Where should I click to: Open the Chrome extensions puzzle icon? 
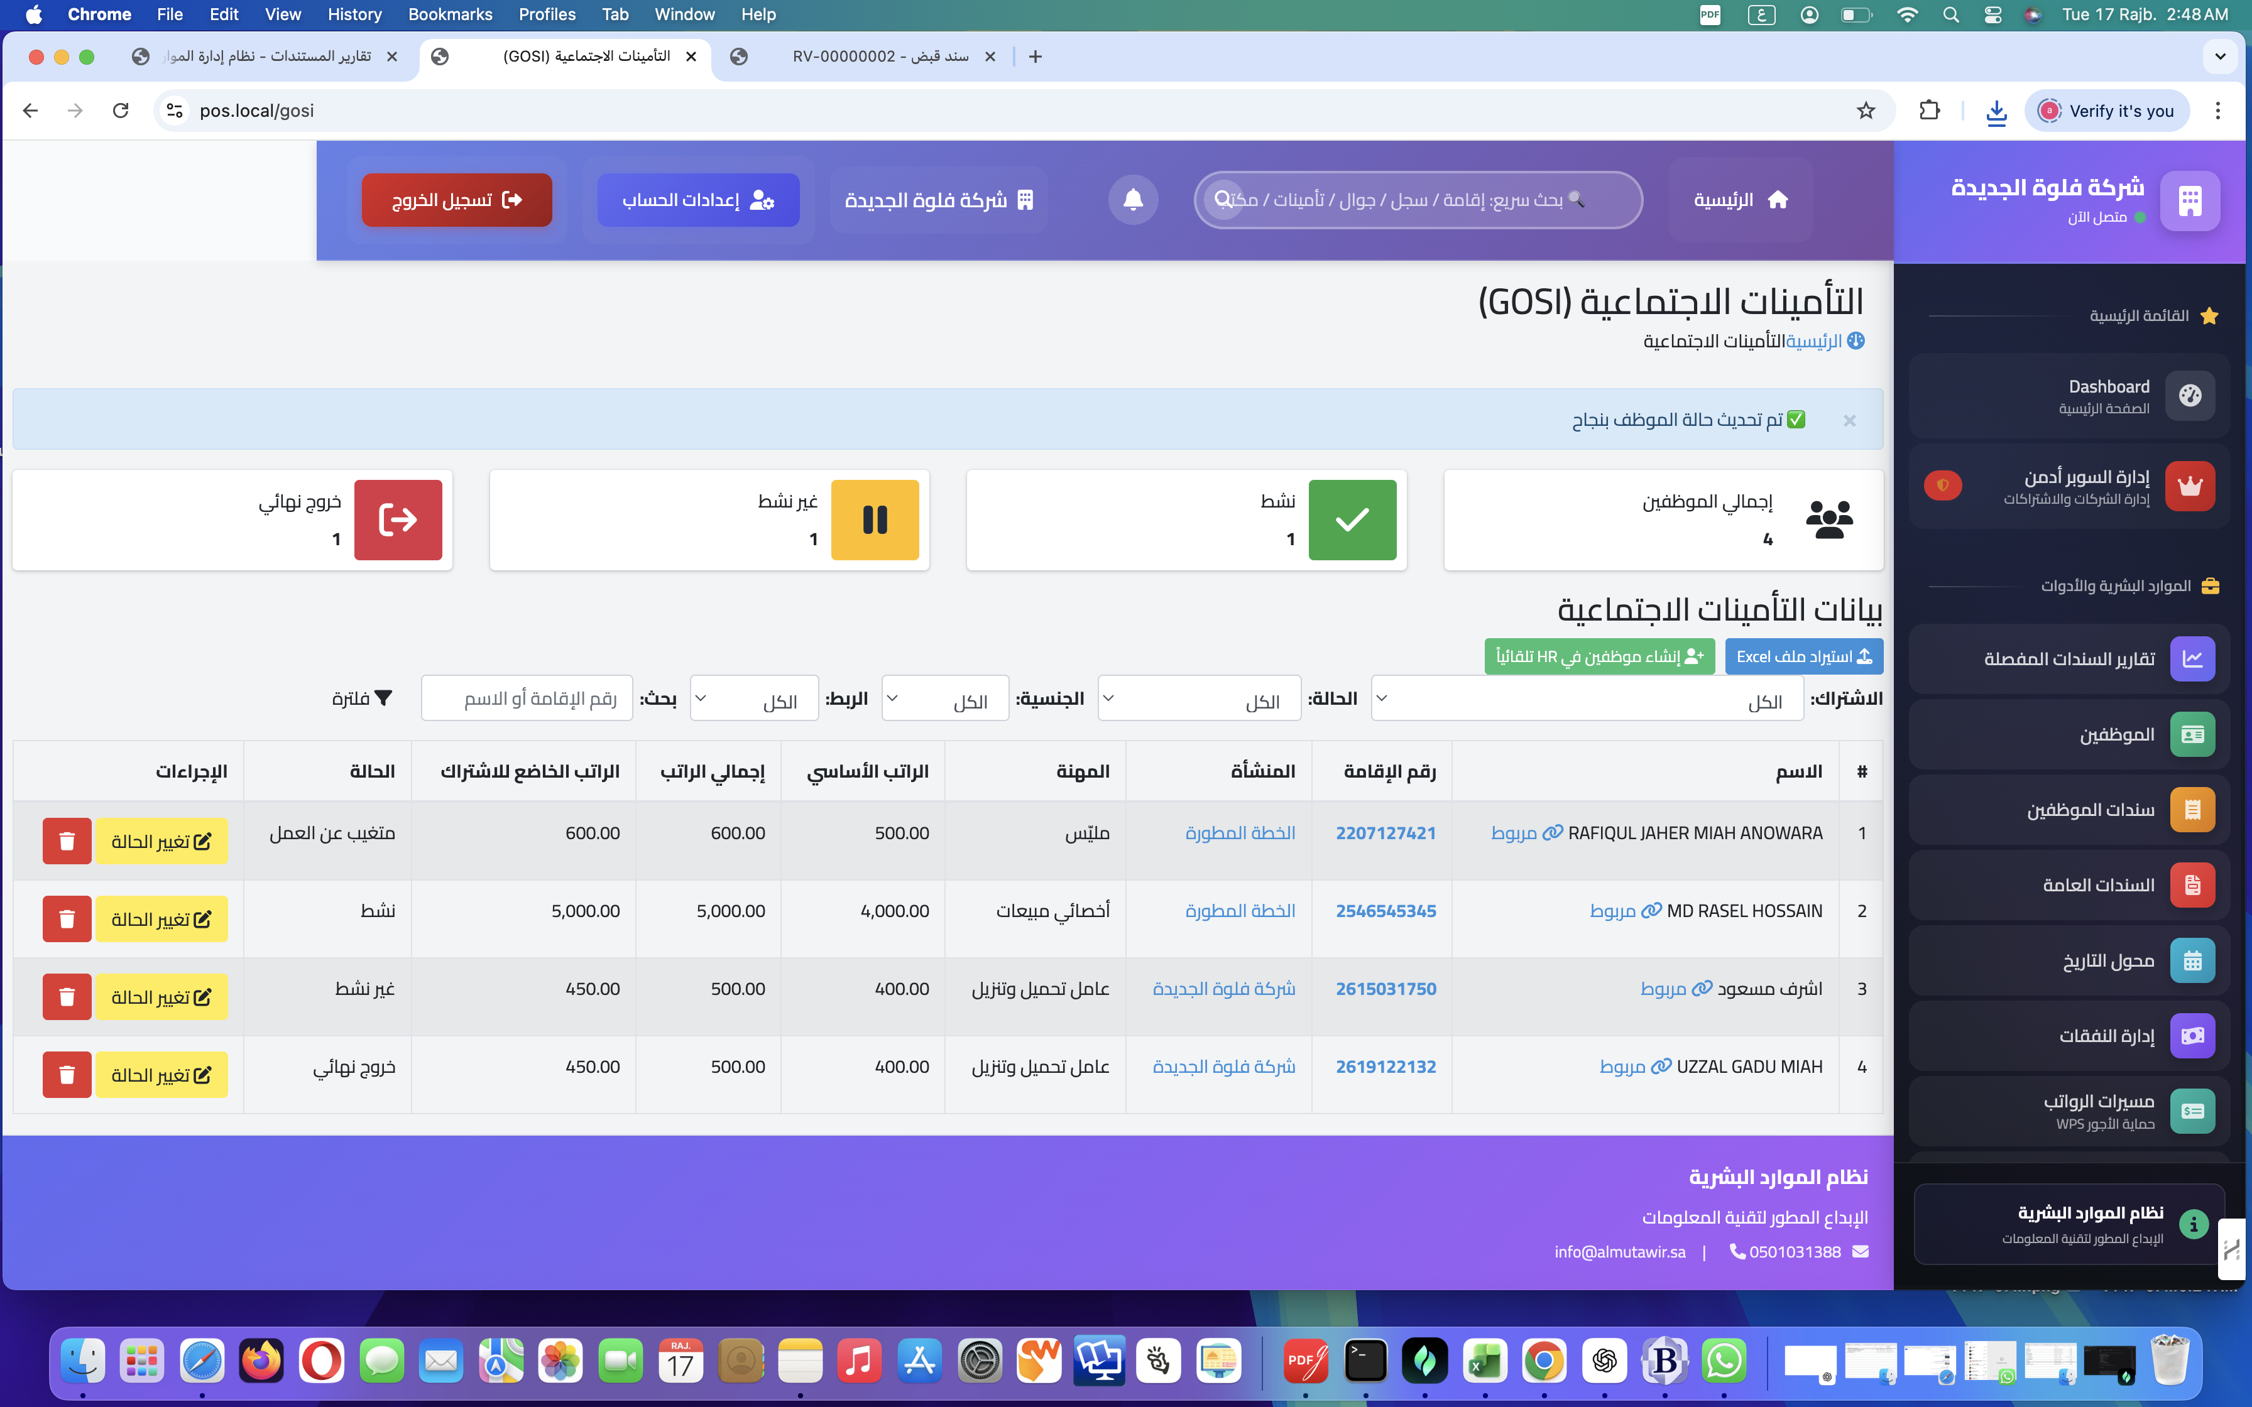point(1929,111)
